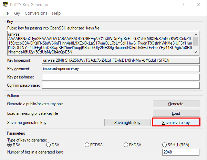Click the Key comment input field
This screenshot has width=207, height=160.
click(121, 69)
